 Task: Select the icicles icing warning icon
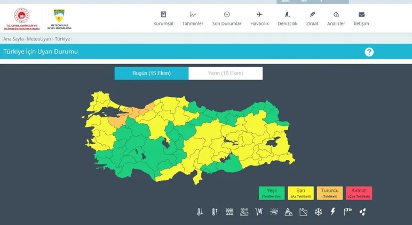point(259,212)
